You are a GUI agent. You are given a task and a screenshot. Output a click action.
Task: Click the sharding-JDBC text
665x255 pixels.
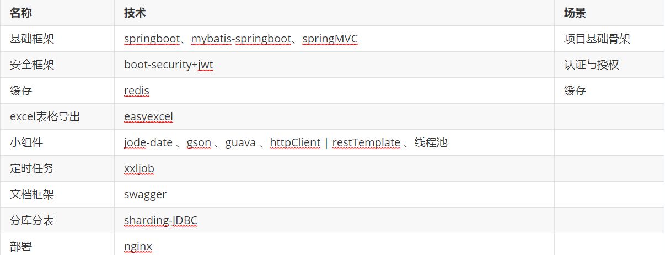[160, 221]
